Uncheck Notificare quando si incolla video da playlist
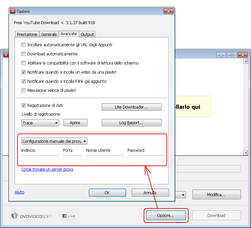251x228 pixels. tap(23, 72)
